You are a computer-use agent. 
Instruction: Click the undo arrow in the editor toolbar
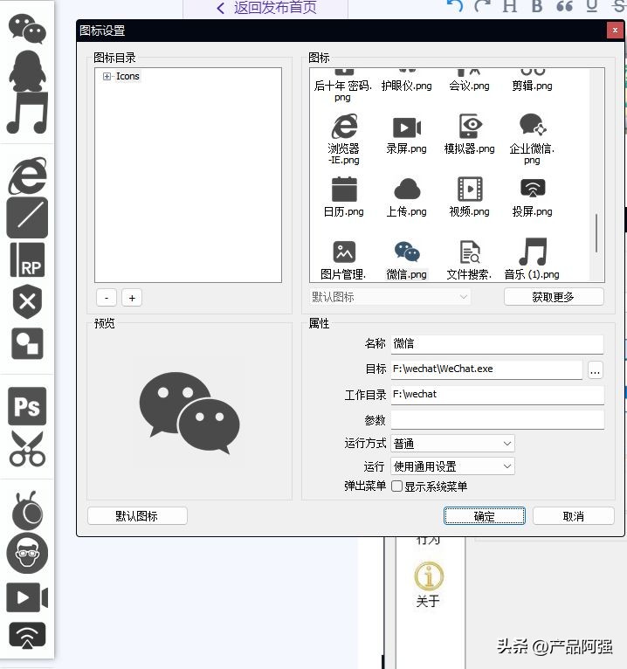point(455,6)
